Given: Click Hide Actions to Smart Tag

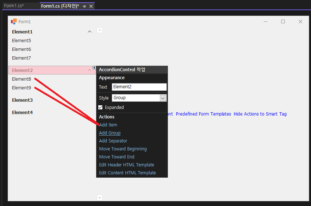Looking at the screenshot, I should (260, 114).
